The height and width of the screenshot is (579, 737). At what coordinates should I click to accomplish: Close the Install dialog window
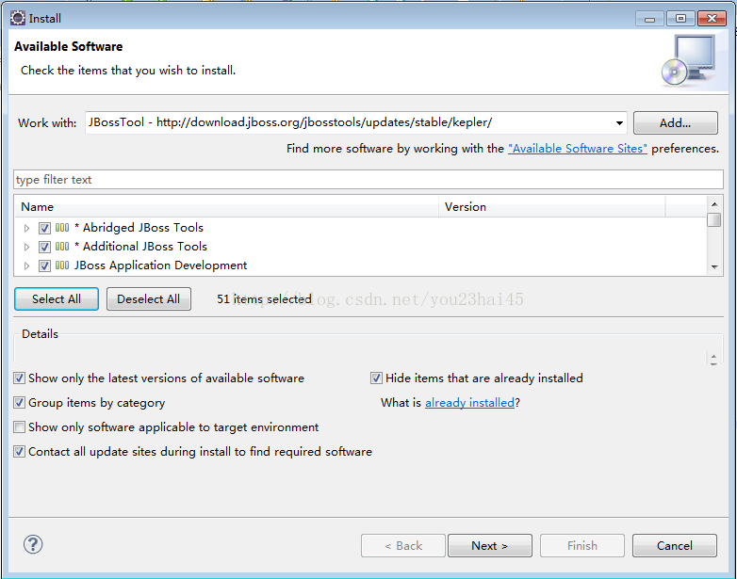click(712, 19)
